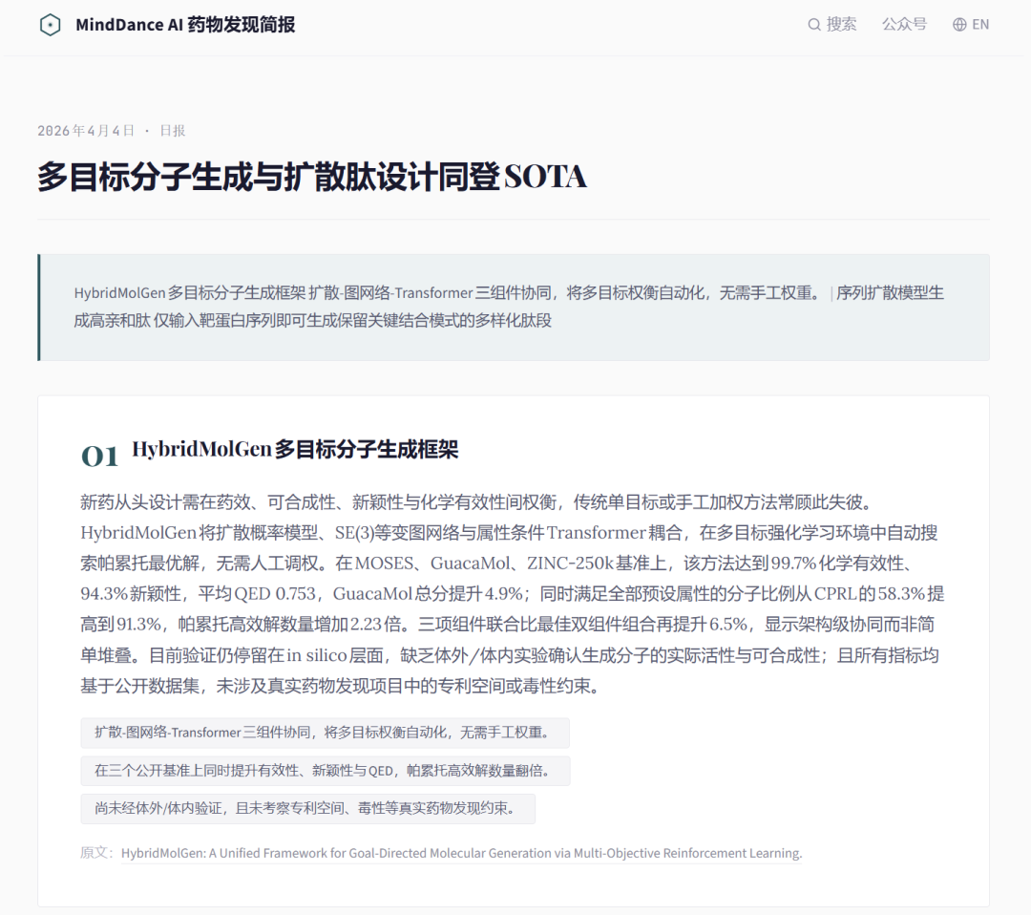Select the 日报 tab label
The image size is (1031, 915).
point(172,130)
